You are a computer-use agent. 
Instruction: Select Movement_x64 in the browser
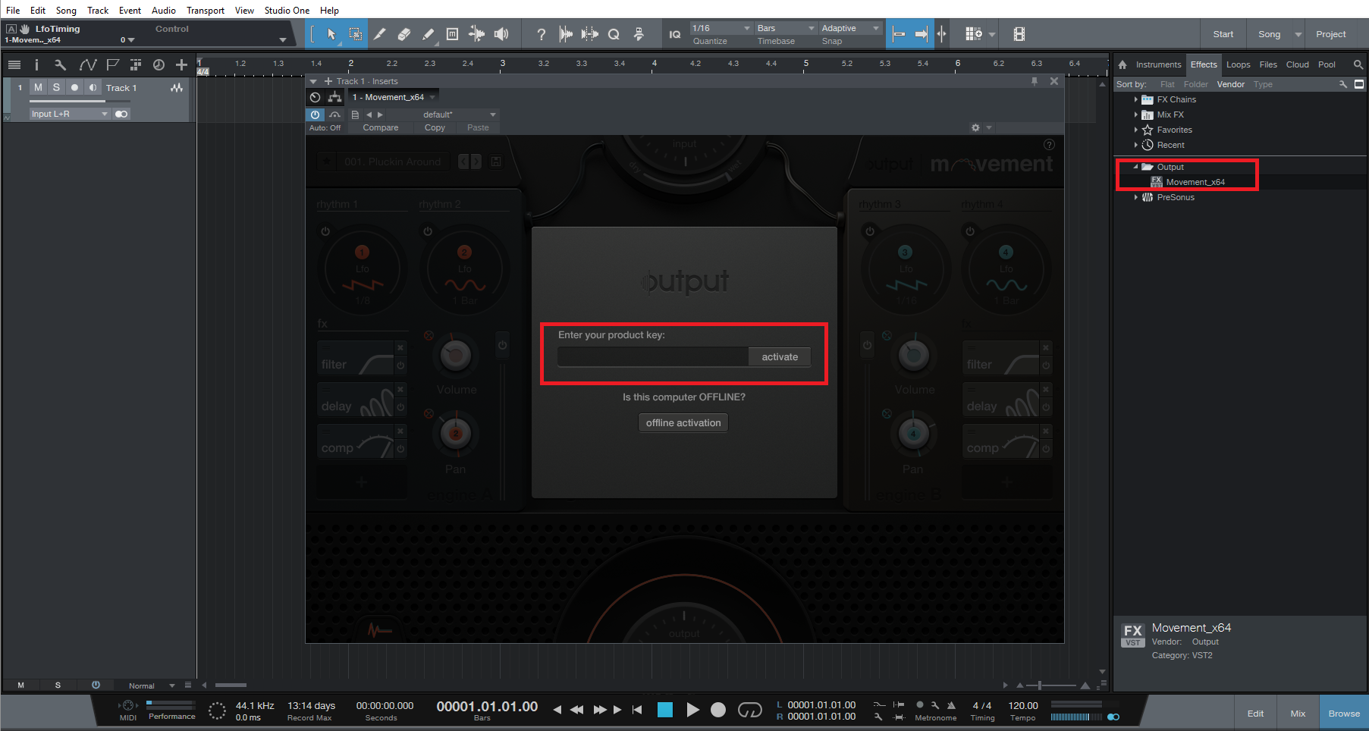click(1195, 182)
